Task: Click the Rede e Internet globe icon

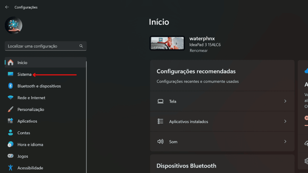Action: click(x=10, y=98)
